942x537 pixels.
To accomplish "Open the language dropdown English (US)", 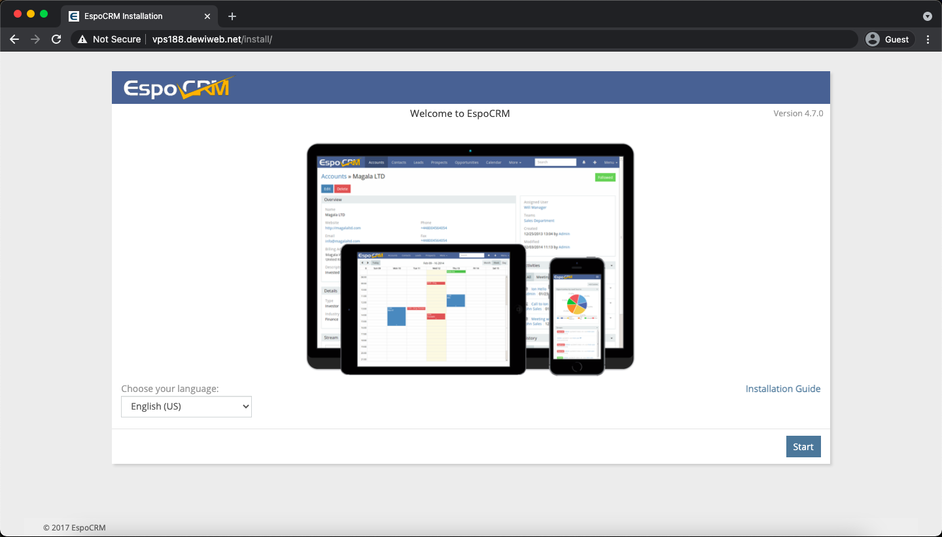I will point(186,406).
